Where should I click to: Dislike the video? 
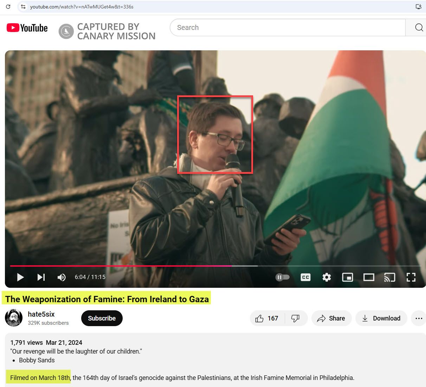coord(296,318)
